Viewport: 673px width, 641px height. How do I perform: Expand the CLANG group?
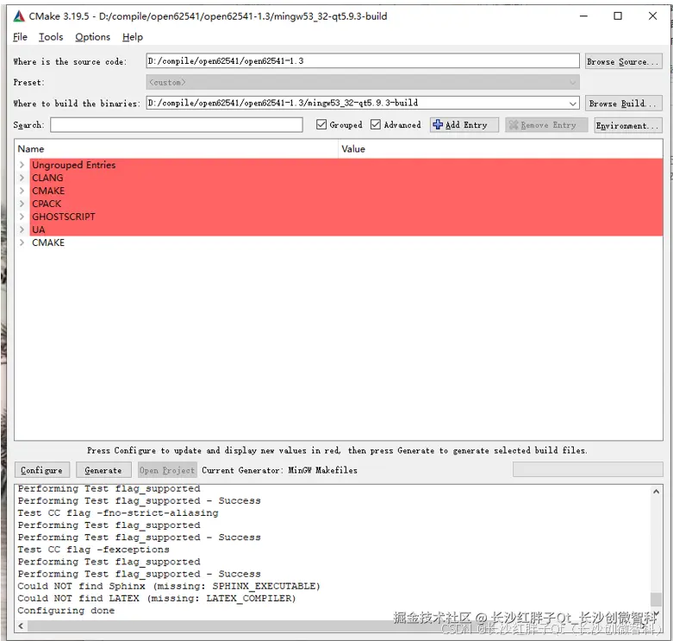click(22, 178)
